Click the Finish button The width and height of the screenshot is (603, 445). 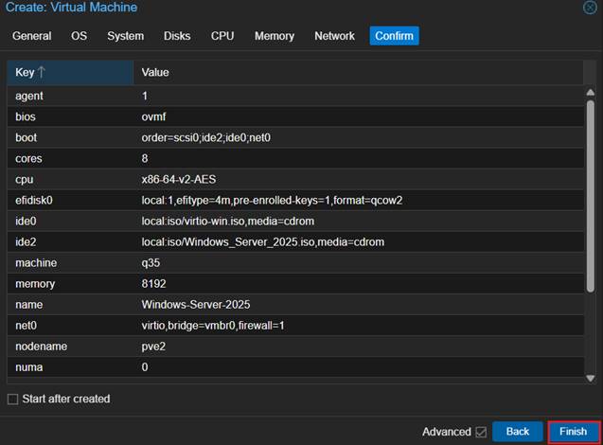click(x=573, y=432)
